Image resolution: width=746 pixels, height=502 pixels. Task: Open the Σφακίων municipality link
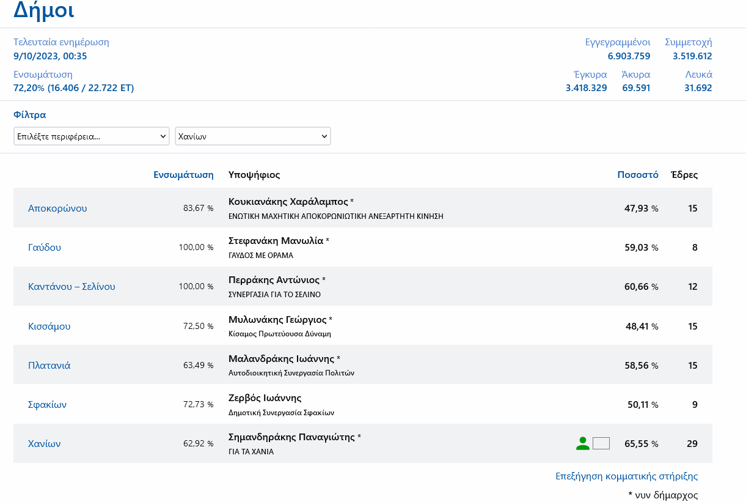point(47,405)
